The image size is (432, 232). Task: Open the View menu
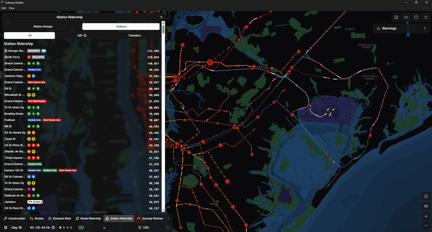(x=11, y=8)
